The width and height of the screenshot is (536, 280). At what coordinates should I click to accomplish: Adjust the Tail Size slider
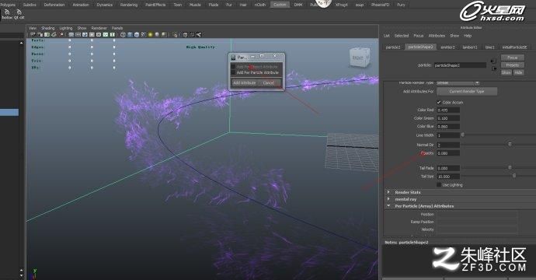click(513, 176)
